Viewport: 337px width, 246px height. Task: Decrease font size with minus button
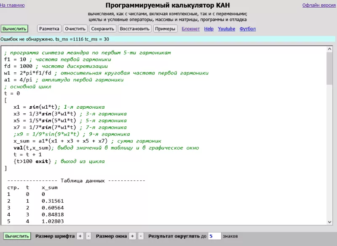[88, 236]
